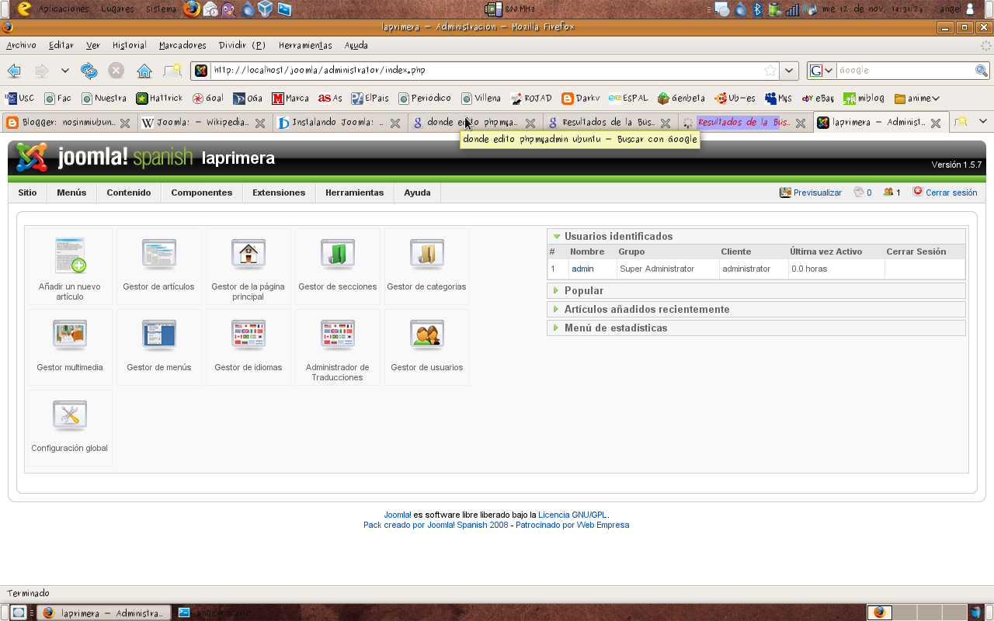
Task: Click inside the URL address bar
Action: point(485,71)
